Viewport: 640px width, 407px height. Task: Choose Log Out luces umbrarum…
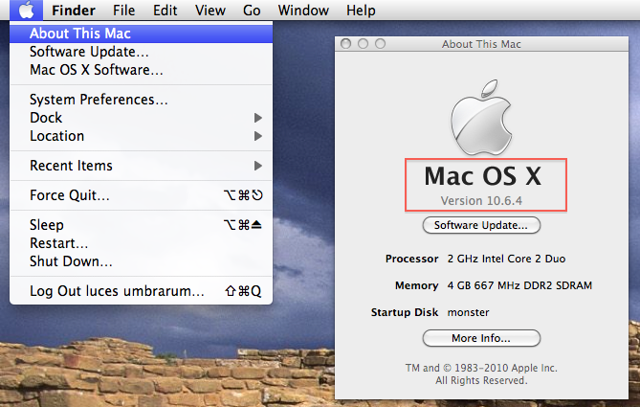coord(141,291)
